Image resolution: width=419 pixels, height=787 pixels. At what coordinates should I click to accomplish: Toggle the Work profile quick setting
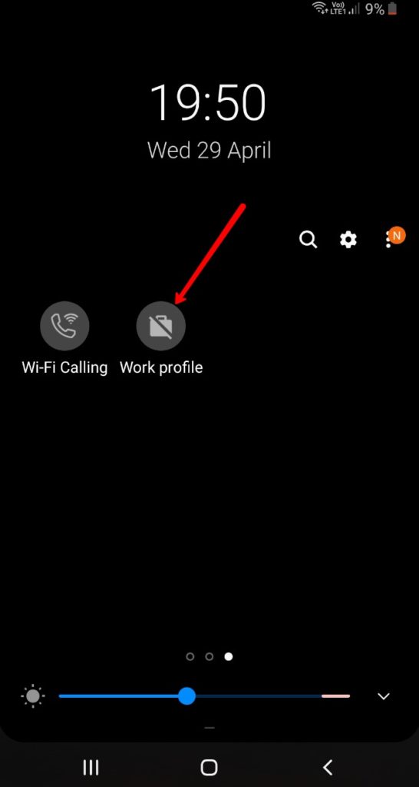[161, 326]
